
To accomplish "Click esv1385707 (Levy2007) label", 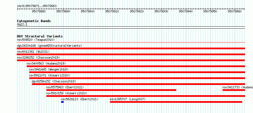I will click(x=128, y=99).
